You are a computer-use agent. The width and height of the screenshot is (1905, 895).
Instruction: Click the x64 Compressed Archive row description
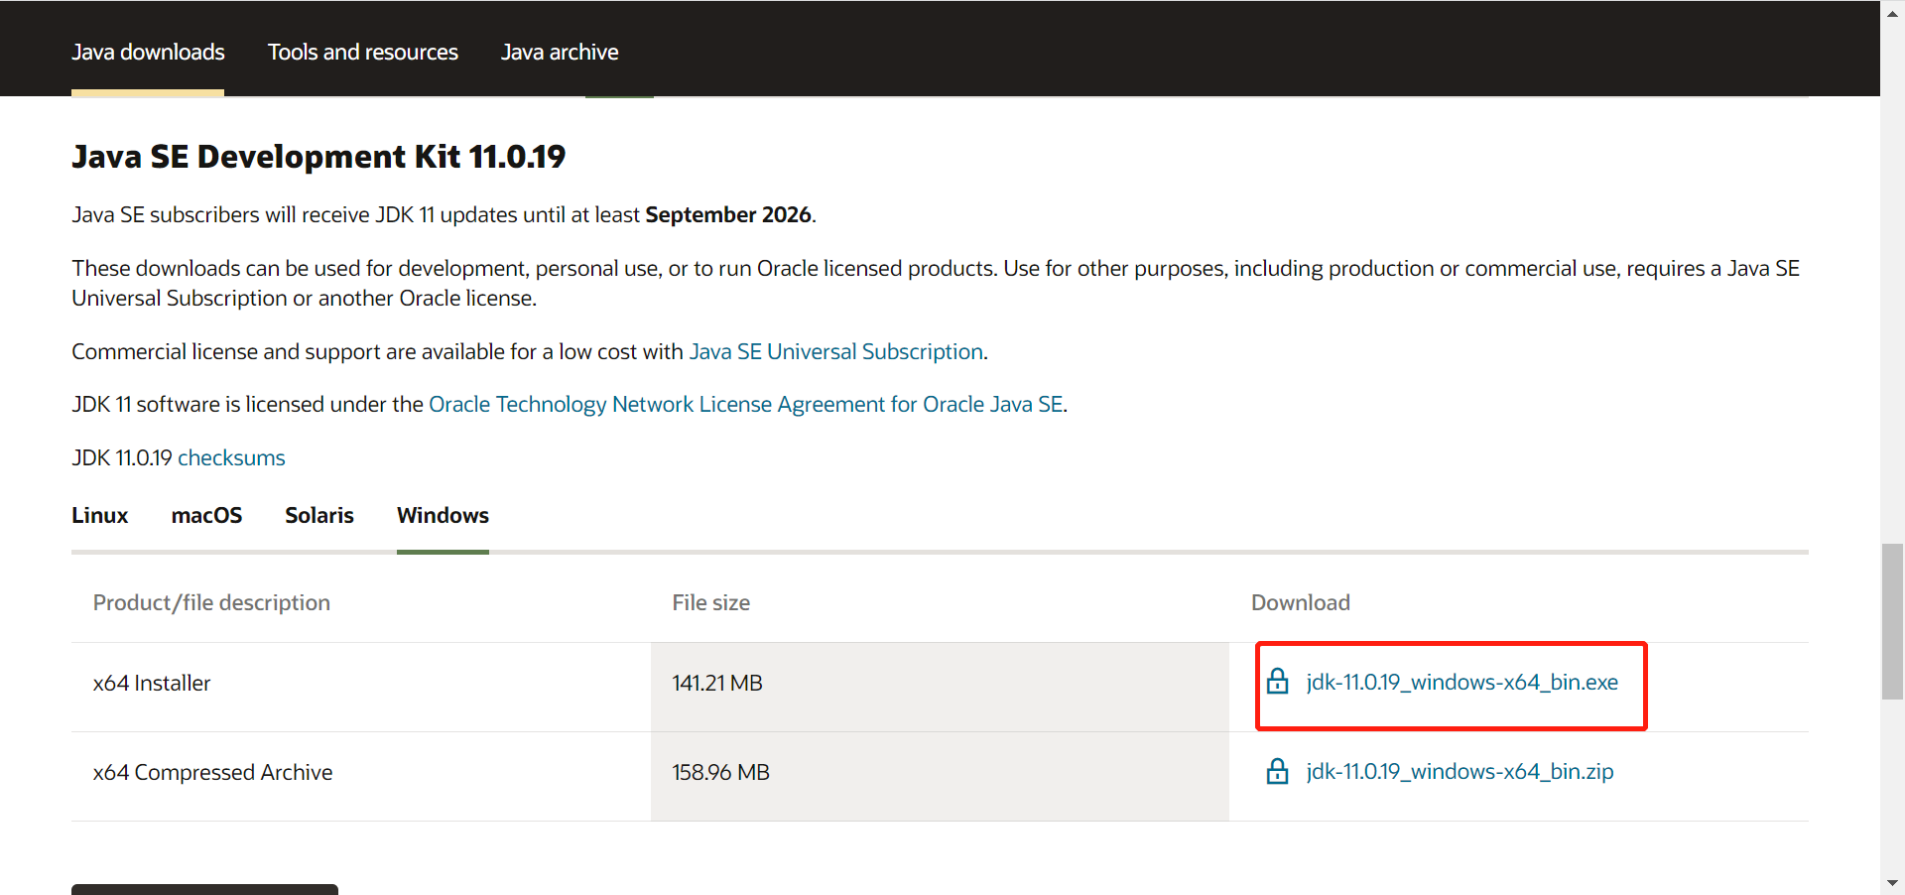[212, 772]
